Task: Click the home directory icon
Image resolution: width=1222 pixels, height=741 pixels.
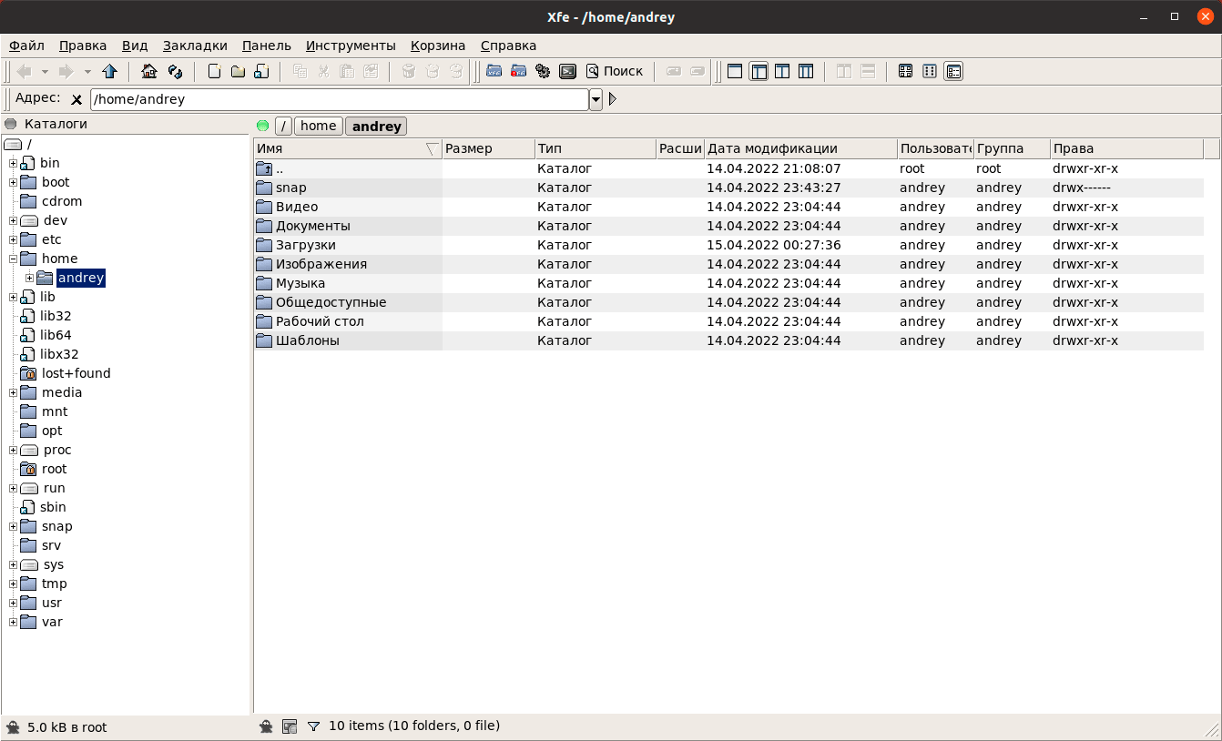Action: (149, 71)
